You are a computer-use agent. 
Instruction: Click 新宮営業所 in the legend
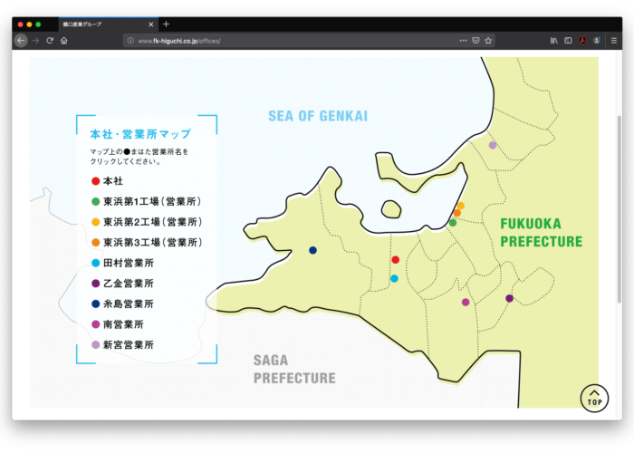click(128, 345)
